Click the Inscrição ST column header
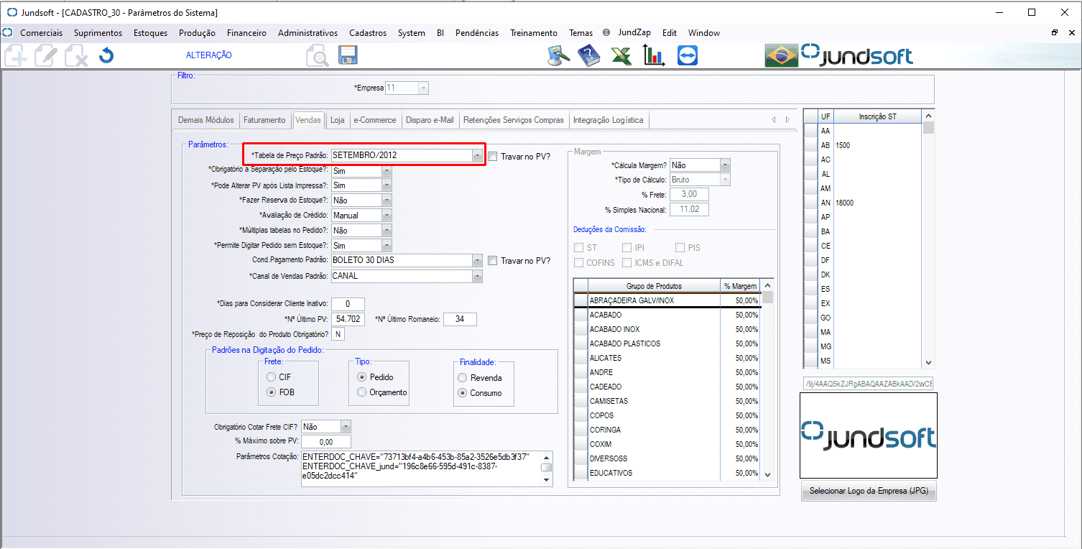Image resolution: width=1082 pixels, height=549 pixels. point(877,116)
